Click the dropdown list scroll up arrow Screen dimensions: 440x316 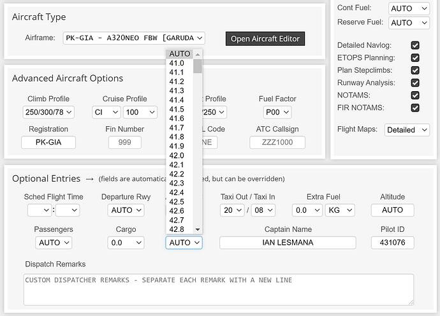198,54
